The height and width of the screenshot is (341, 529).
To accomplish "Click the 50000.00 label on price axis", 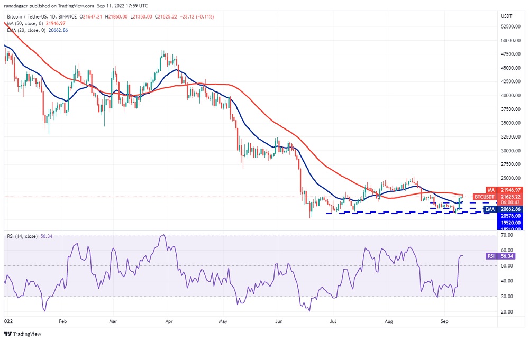I will tap(512, 40).
